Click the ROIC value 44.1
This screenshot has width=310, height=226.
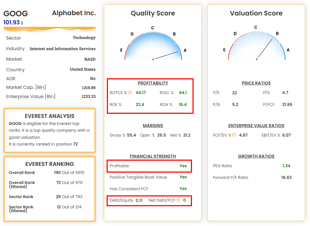coord(183,93)
